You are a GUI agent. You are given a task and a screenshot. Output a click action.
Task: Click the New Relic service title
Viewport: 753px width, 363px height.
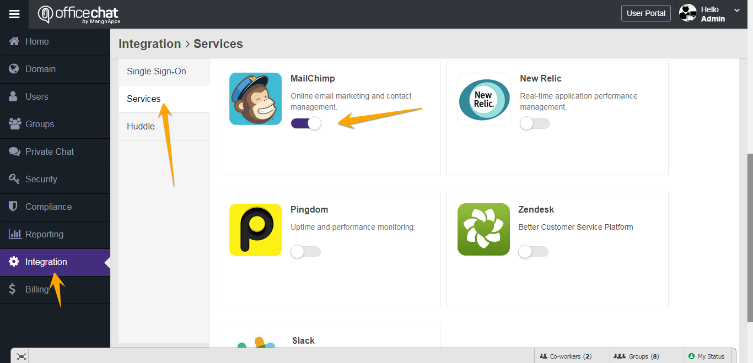(541, 79)
